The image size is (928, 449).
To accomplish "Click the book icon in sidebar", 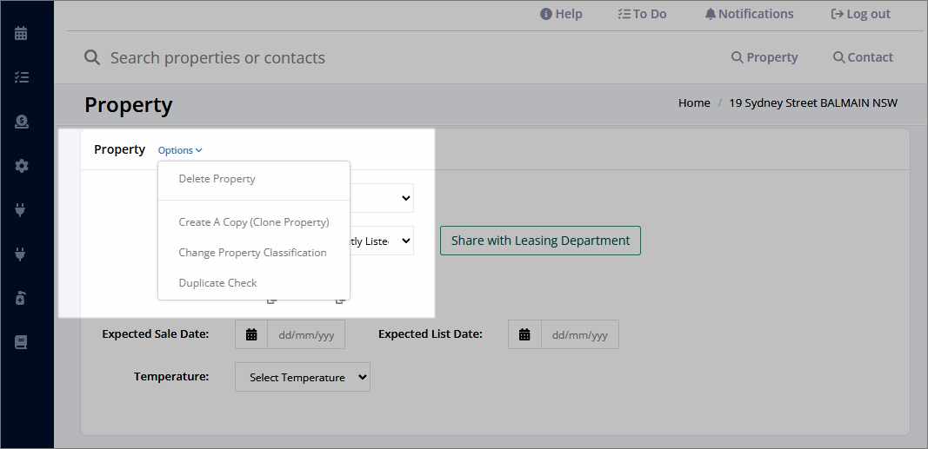I will [x=21, y=342].
